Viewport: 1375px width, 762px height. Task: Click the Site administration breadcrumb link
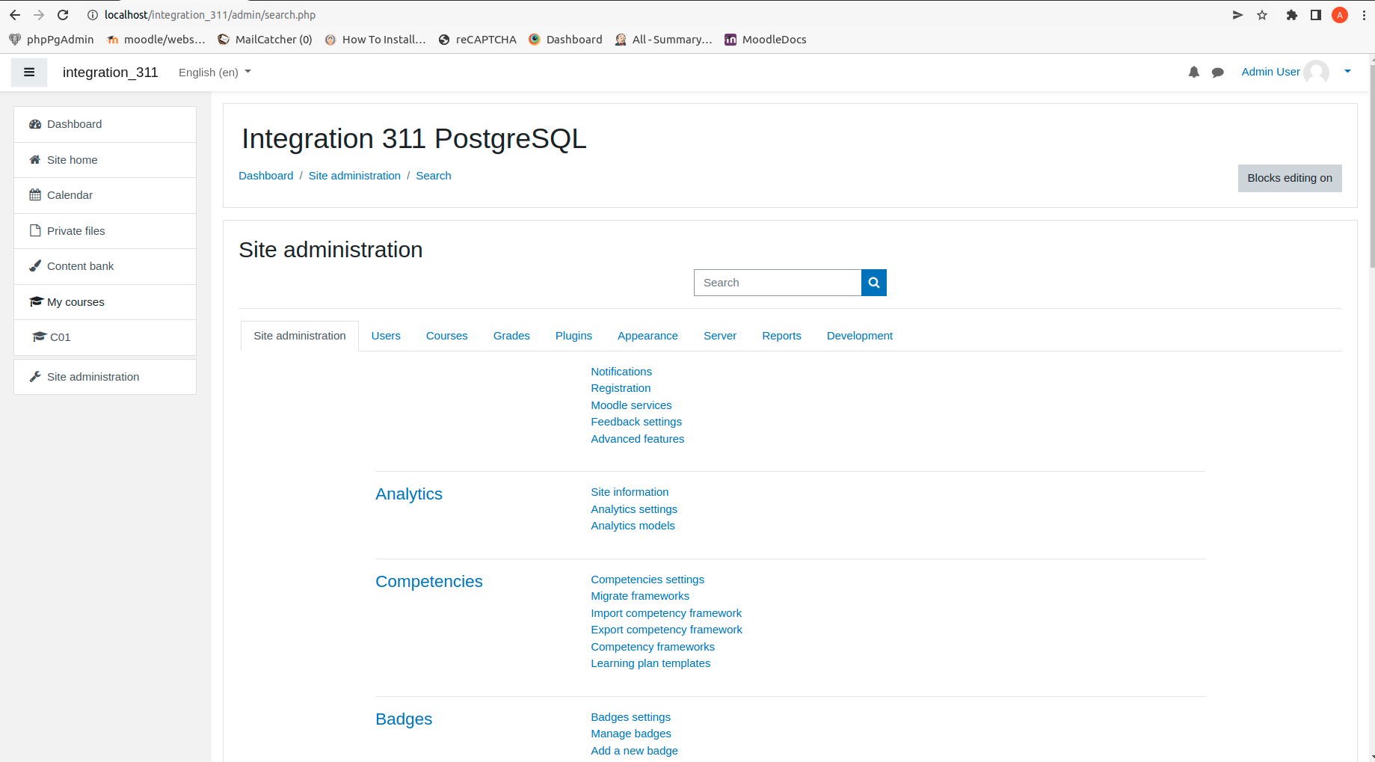354,176
